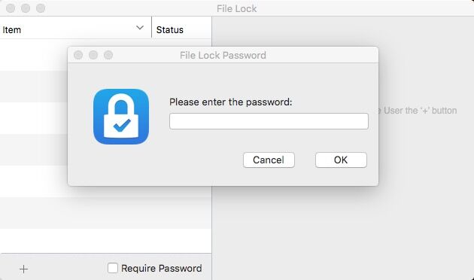
Task: Close the File Lock Password dialog
Action: [78, 55]
